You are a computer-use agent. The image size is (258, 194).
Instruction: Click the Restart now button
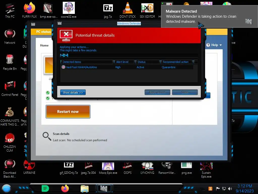[x=68, y=111]
